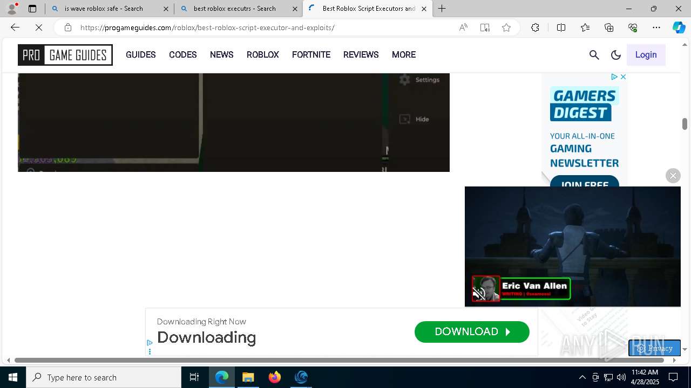Go back to previous page
This screenshot has width=691, height=388.
coord(15,27)
